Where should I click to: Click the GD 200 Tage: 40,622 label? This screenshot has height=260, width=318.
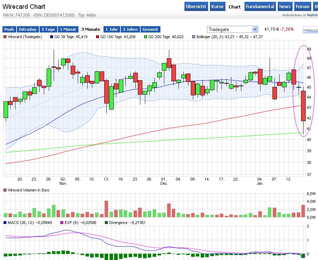click(166, 37)
